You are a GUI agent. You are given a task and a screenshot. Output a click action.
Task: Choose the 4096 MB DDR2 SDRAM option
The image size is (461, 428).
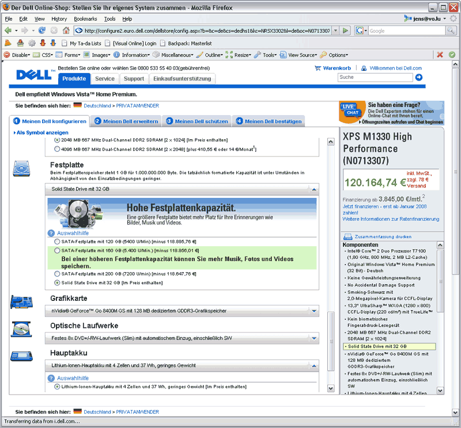pos(56,148)
